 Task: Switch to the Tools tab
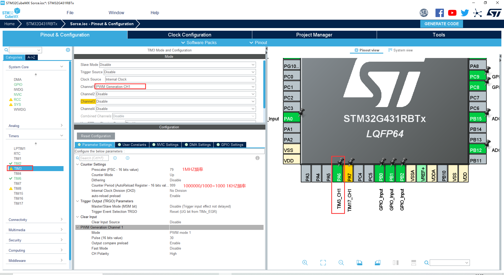click(x=439, y=35)
